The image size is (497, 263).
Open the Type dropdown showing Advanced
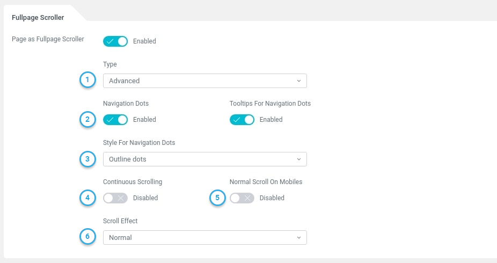pos(204,81)
